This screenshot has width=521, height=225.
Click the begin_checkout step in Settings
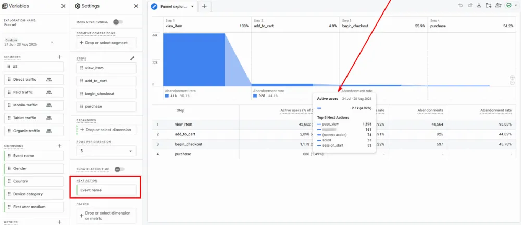tap(106, 94)
